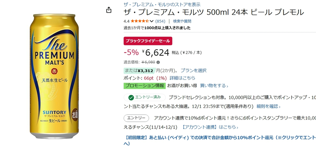Open the プランを選択 installment link
Viewport: 316px width, 149px height.
[194, 70]
